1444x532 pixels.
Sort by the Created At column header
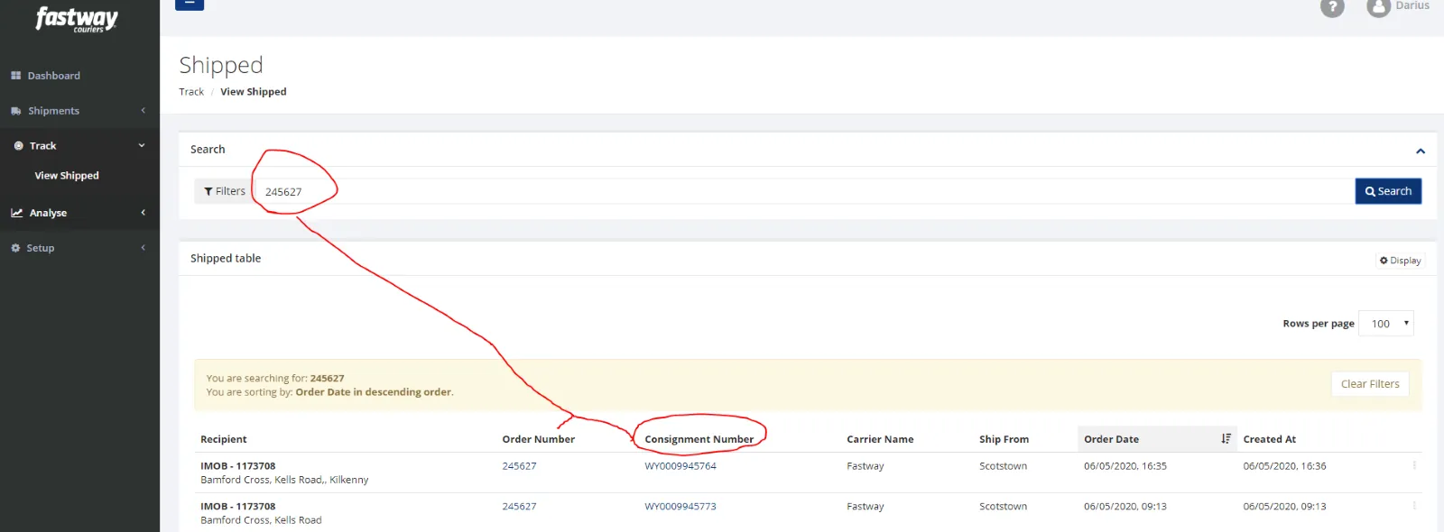point(1270,440)
